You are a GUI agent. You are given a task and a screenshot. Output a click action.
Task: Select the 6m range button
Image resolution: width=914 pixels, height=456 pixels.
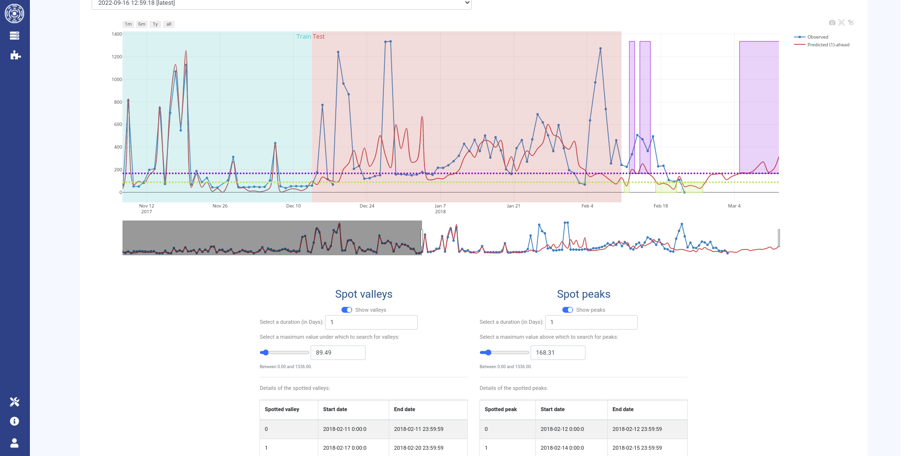coord(142,24)
